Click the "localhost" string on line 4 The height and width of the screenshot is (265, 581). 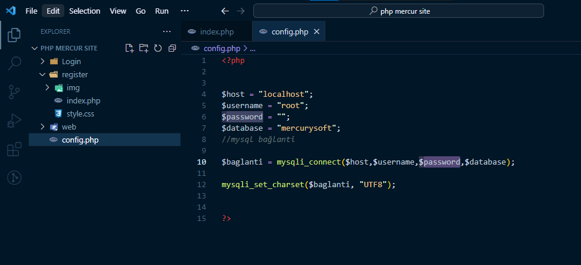tap(284, 94)
